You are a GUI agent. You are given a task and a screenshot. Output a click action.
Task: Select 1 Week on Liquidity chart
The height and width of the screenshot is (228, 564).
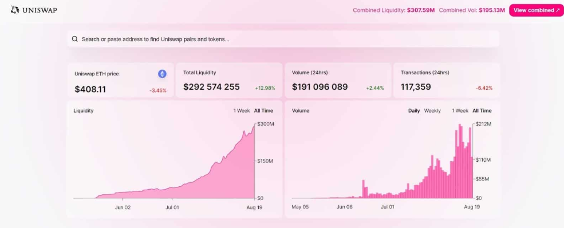pos(242,111)
